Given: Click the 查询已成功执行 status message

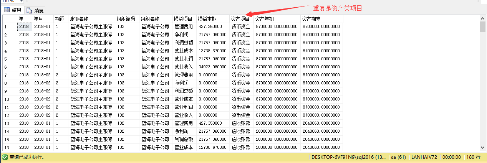Looking at the screenshot, I should coord(27,157).
